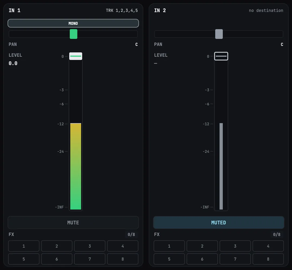This screenshot has height=270, width=292.
Task: Click the level fader handle on IN 2
Action: 221,56
